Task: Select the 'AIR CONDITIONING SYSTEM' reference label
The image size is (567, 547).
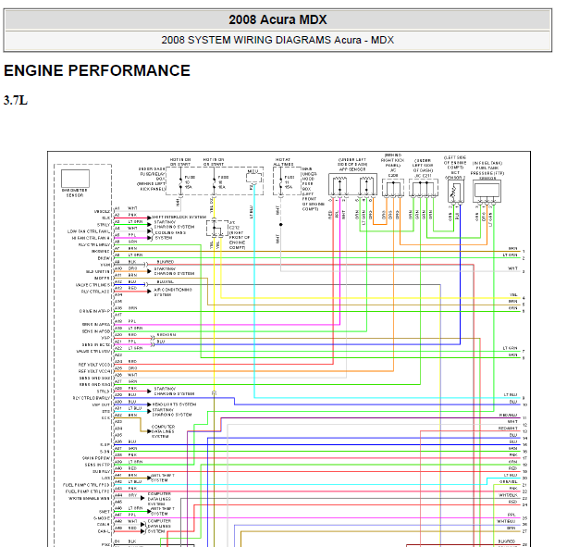Action: coord(173,292)
